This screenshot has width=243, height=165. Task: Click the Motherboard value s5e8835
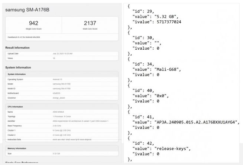56,93
